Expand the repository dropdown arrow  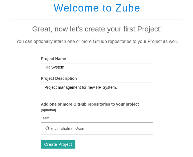(149, 118)
